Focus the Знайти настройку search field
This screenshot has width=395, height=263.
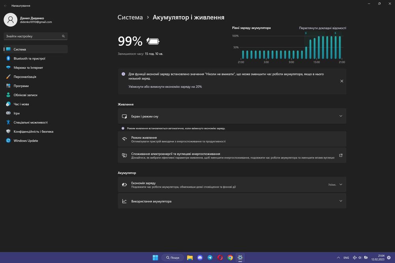click(x=36, y=36)
